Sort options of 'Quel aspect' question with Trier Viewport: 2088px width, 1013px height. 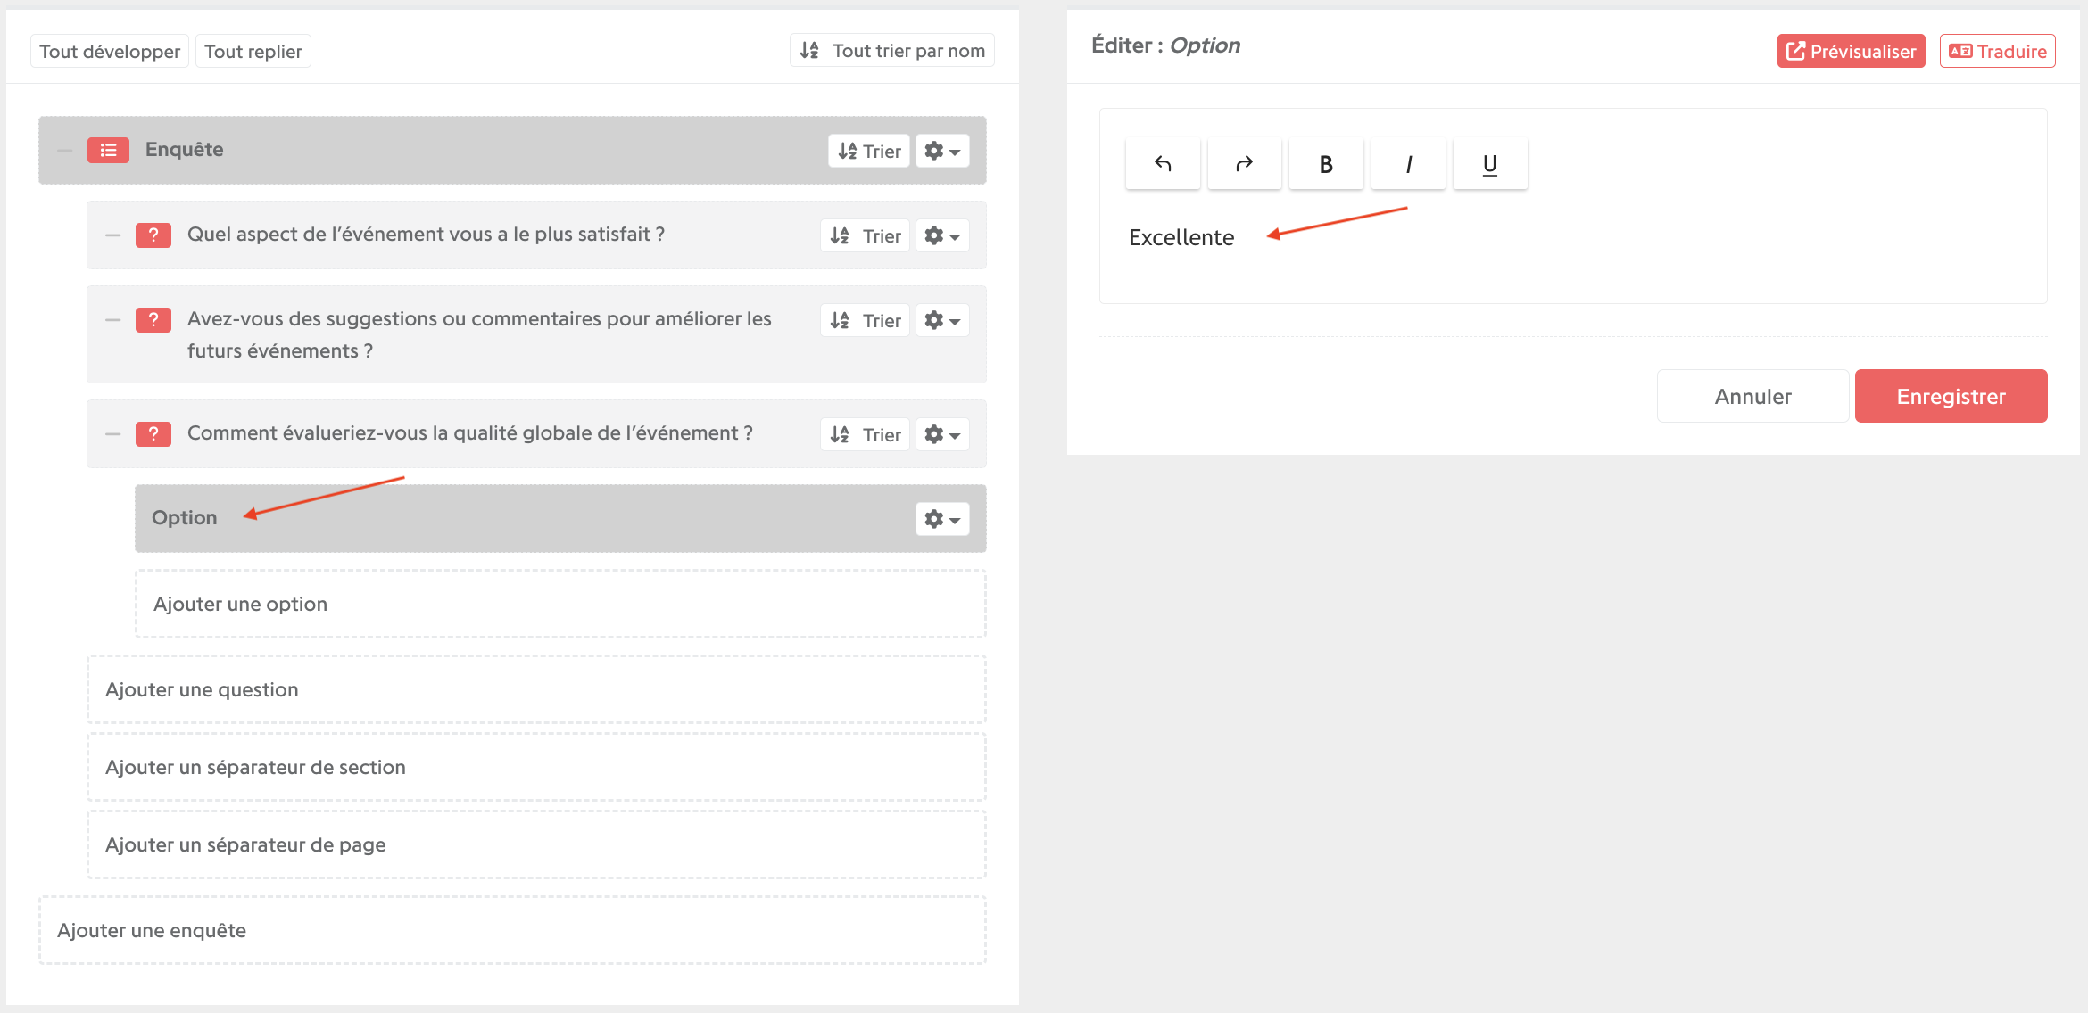[x=865, y=235]
